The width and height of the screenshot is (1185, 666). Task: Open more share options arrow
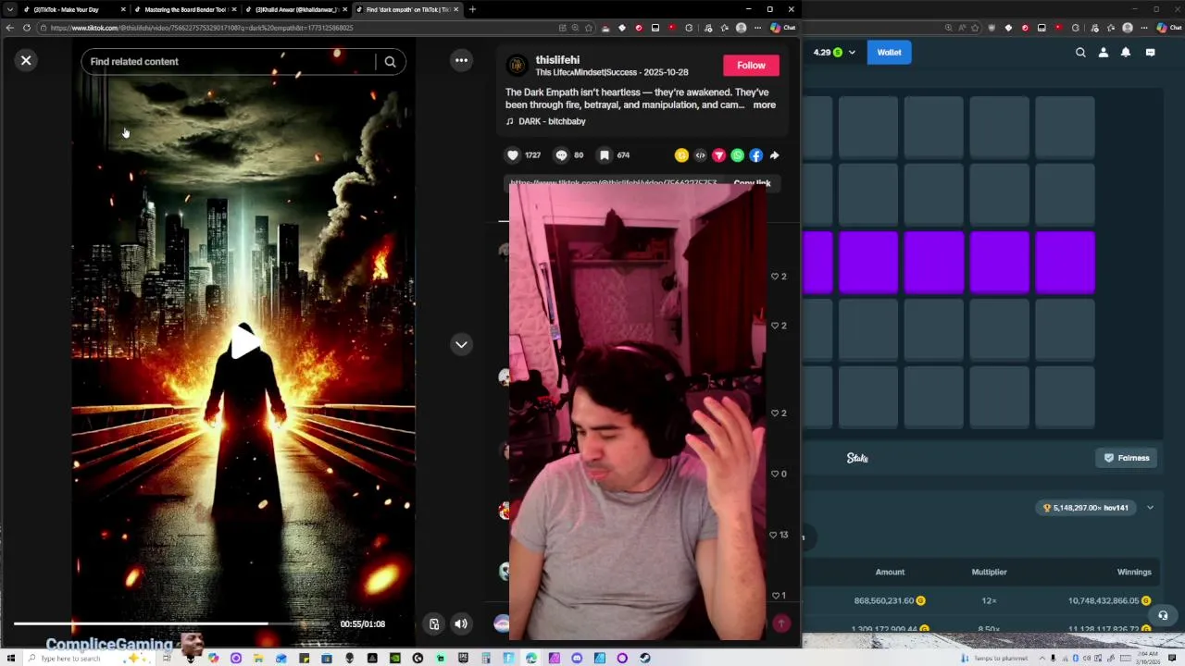(x=774, y=155)
